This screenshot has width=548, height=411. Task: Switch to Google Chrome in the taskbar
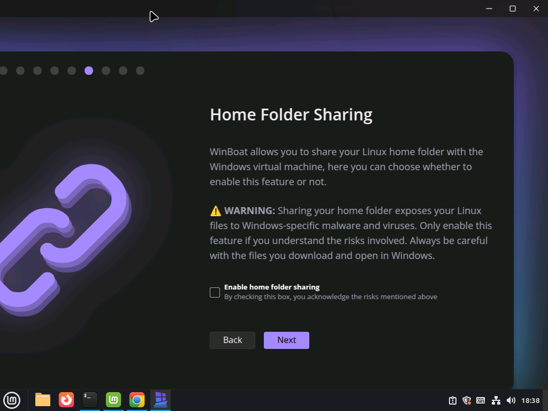[x=137, y=400]
